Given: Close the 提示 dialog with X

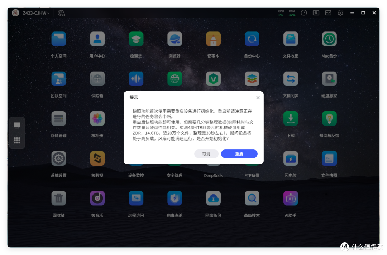Looking at the screenshot, I should (x=258, y=98).
